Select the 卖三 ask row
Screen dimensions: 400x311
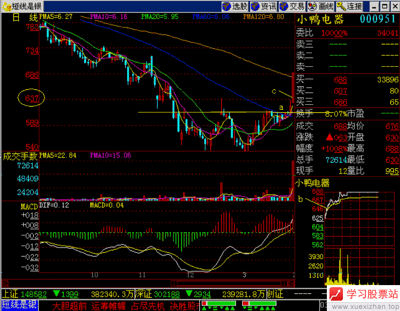coord(347,45)
